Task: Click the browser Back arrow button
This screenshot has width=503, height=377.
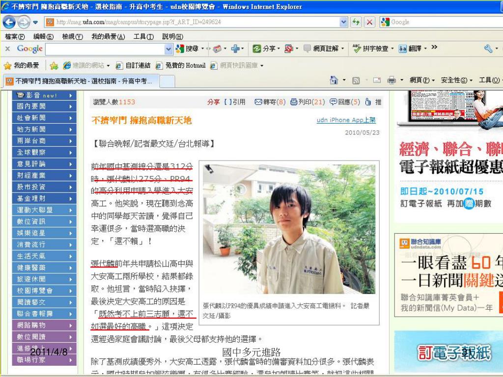Action: [9, 22]
